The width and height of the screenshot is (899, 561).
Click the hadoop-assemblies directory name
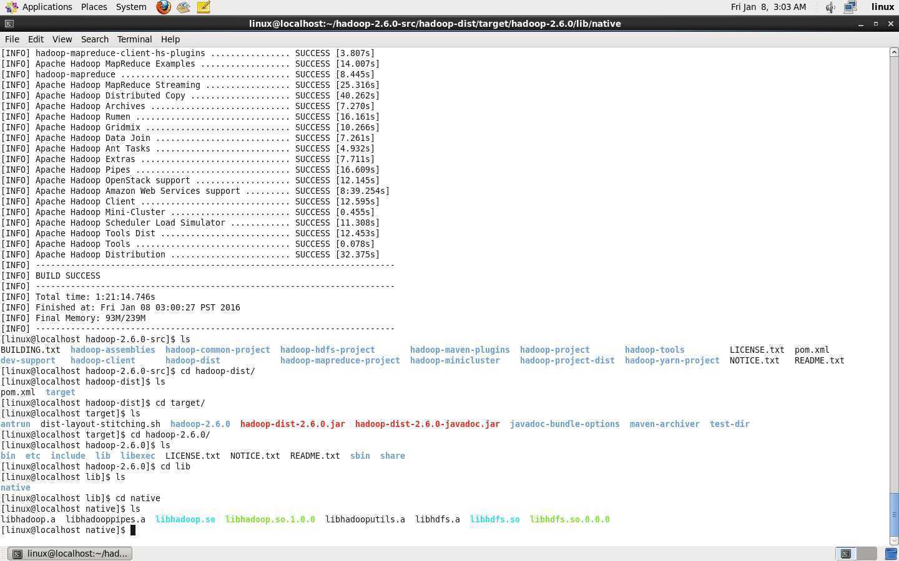pyautogui.click(x=112, y=350)
